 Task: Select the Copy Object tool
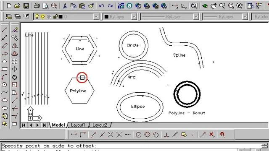click(x=15, y=38)
